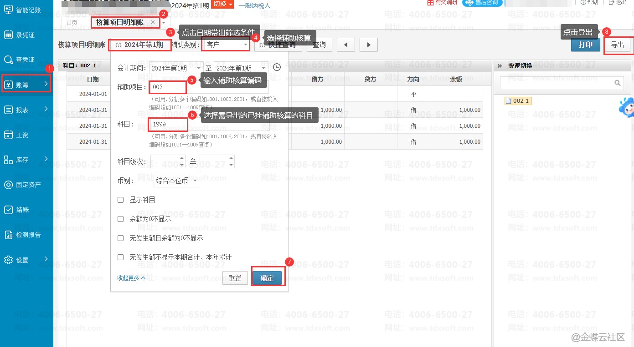Open the 录凭证 voucher entry icon
The height and width of the screenshot is (347, 634).
coord(8,35)
